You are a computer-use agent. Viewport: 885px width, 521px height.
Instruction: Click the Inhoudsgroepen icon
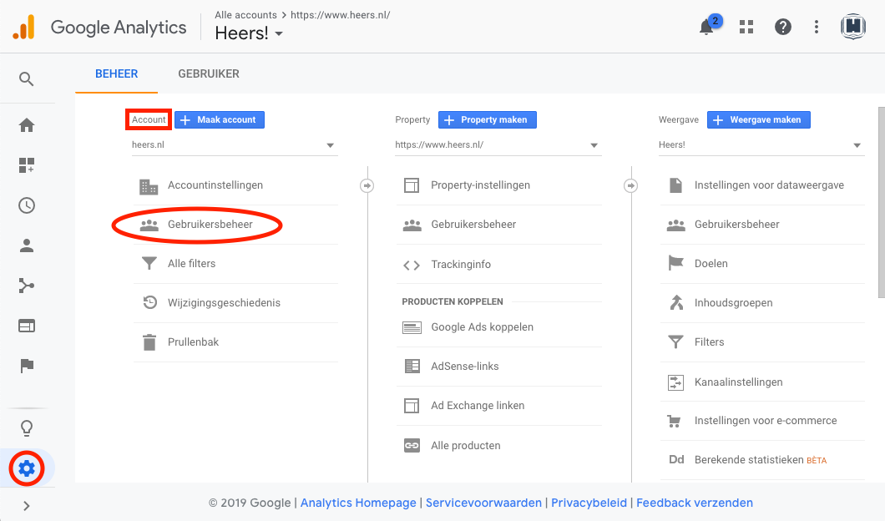point(675,302)
